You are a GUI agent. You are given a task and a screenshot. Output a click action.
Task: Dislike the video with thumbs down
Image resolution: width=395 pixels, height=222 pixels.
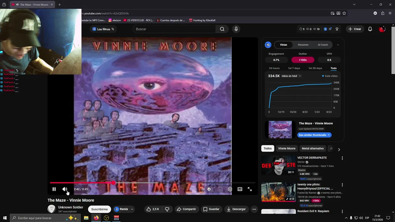167,209
